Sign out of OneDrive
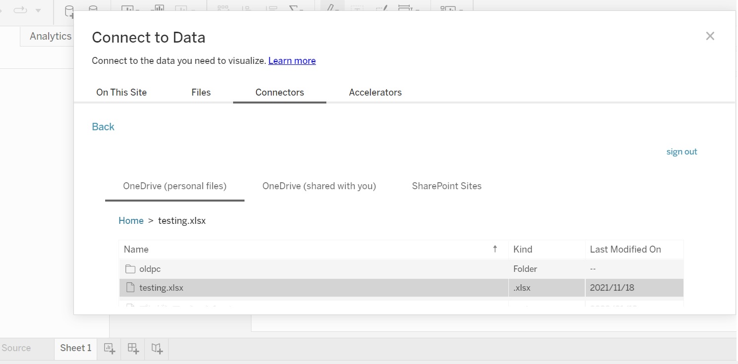This screenshot has height=364, width=738. pos(681,152)
